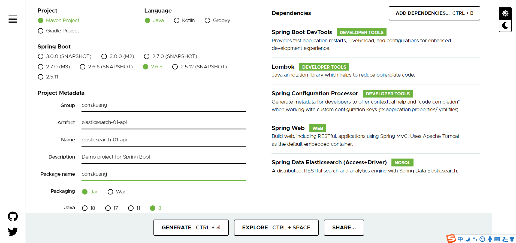Switch to dark theme with moon icon
516x243 pixels.
[505, 26]
